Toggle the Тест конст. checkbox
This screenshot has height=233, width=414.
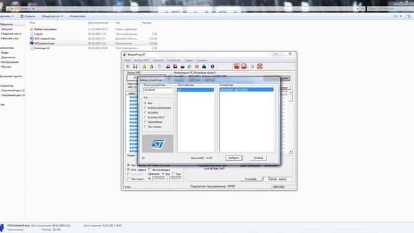pos(129,179)
